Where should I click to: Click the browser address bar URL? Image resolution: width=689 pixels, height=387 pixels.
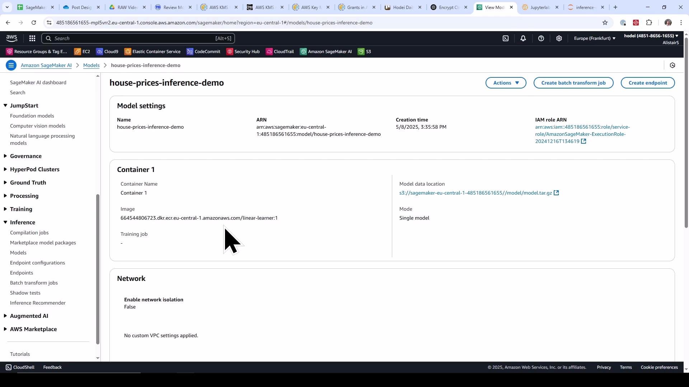[214, 23]
